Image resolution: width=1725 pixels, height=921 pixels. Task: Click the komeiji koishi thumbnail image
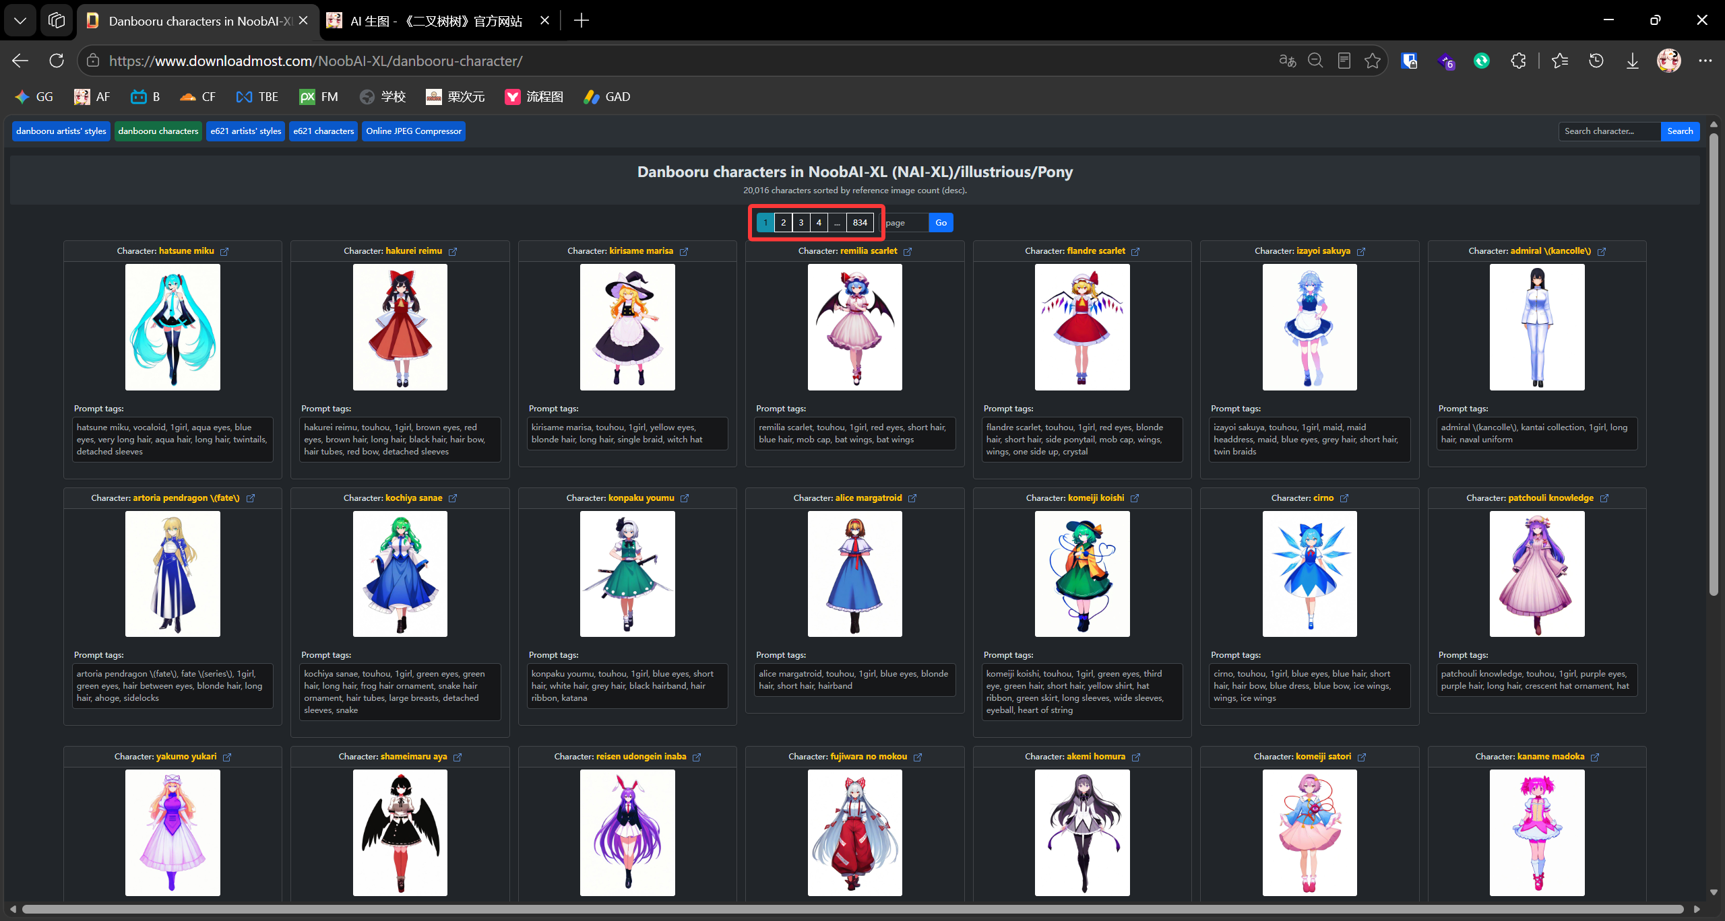pyautogui.click(x=1082, y=574)
